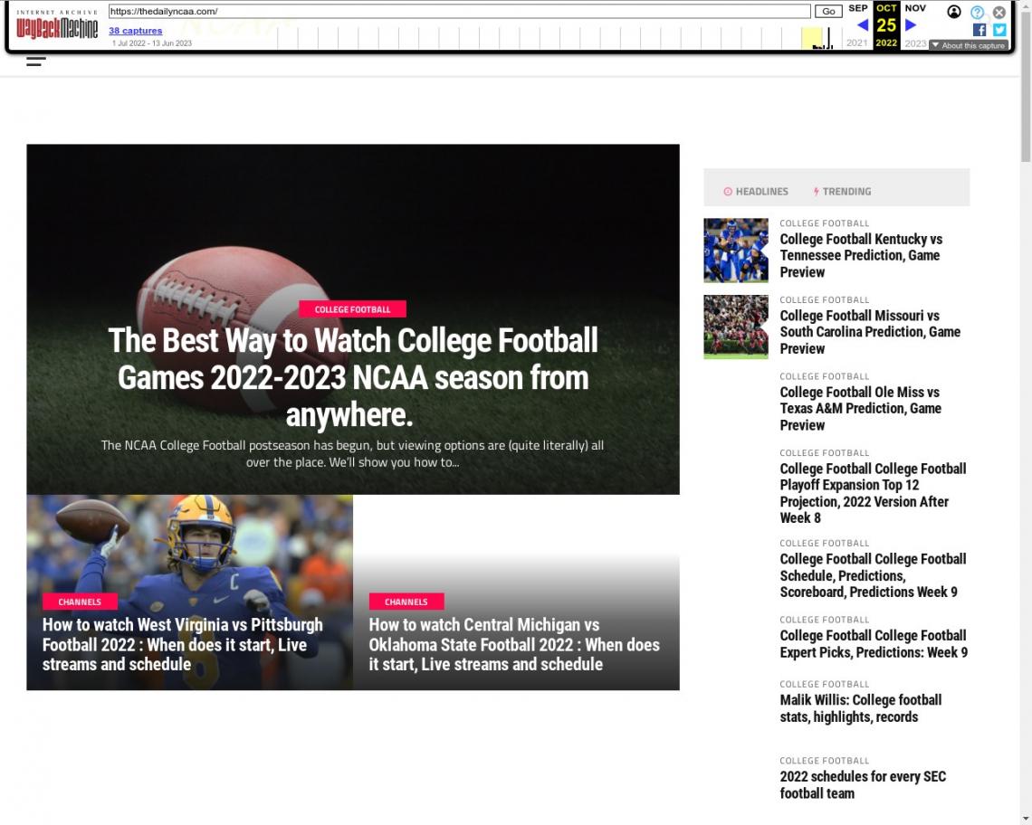This screenshot has width=1032, height=825.
Task: Click Channels badge on West Virginia story
Action: coord(80,602)
